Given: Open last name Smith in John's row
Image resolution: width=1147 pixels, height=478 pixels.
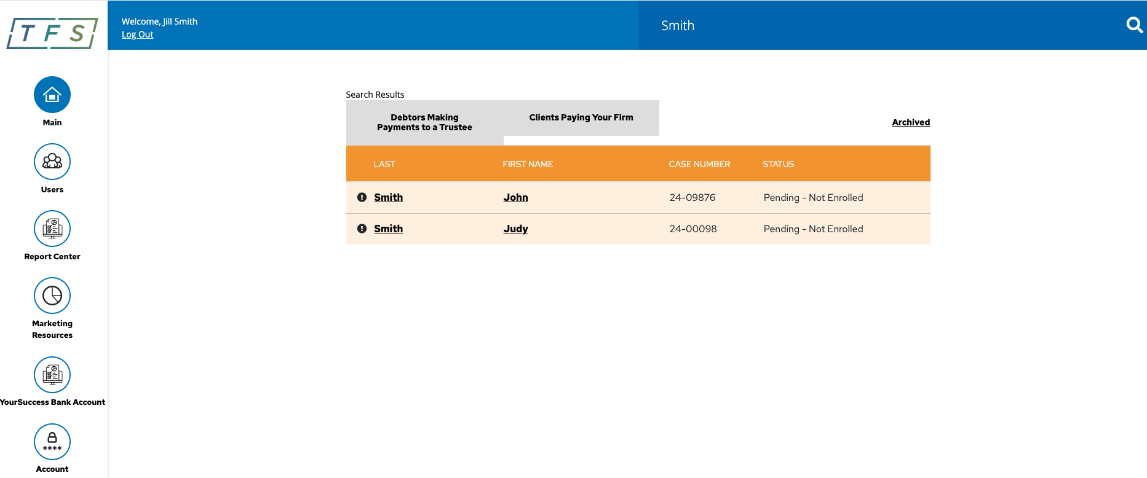Looking at the screenshot, I should coord(388,197).
